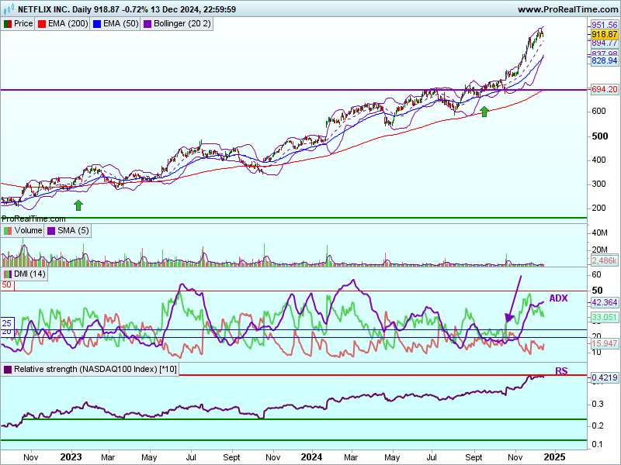Visit the www.ProRealTime.com link

[x=568, y=9]
